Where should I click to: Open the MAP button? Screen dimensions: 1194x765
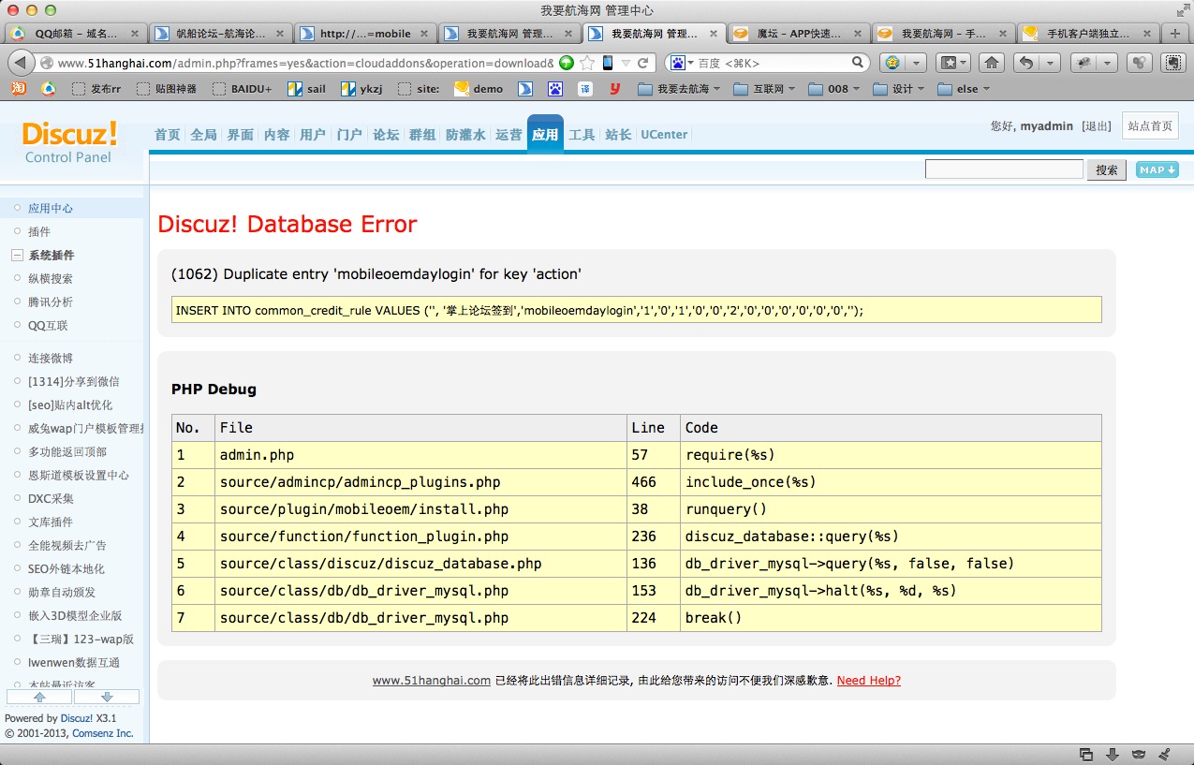pyautogui.click(x=1157, y=169)
